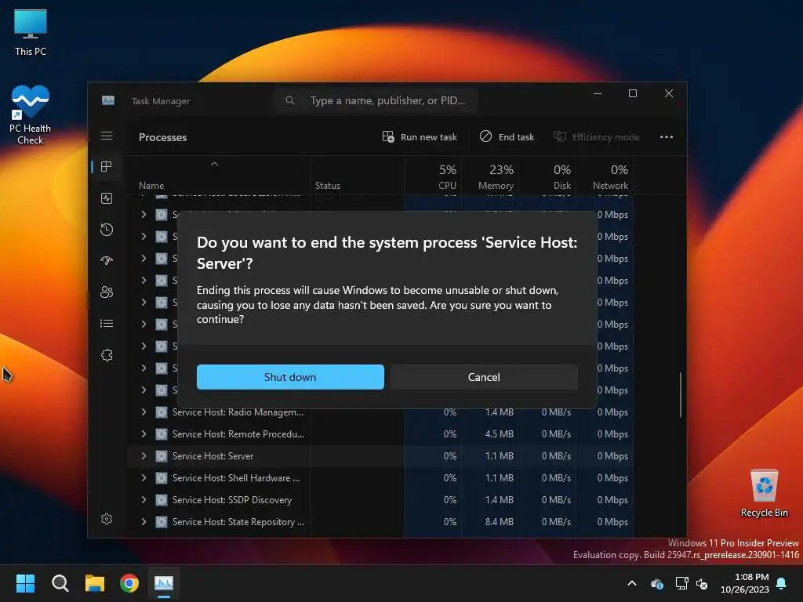
Task: Expand Service Host: Shell Hardware row
Action: (144, 478)
